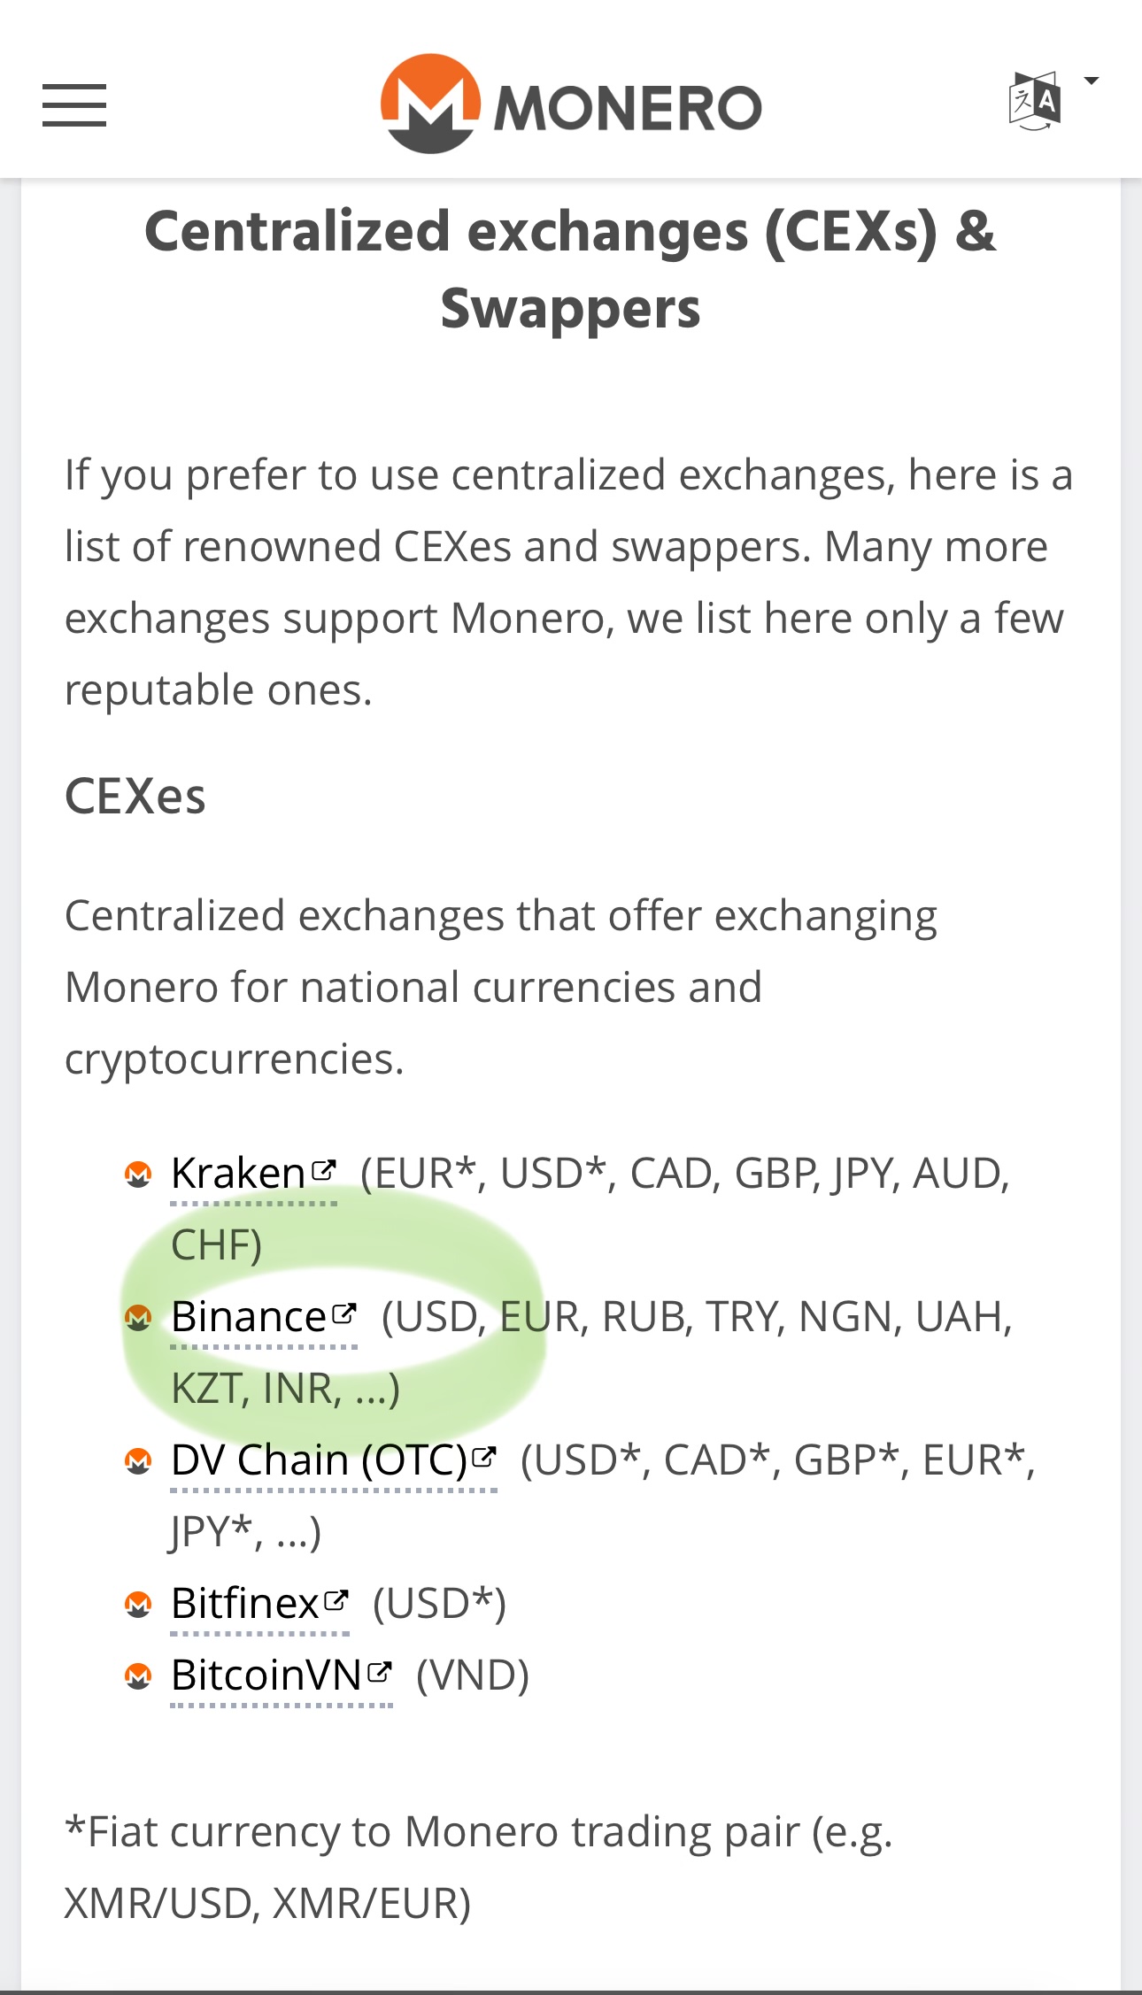Click external-link icon beside Binance
Image resolution: width=1142 pixels, height=1995 pixels.
[344, 1313]
